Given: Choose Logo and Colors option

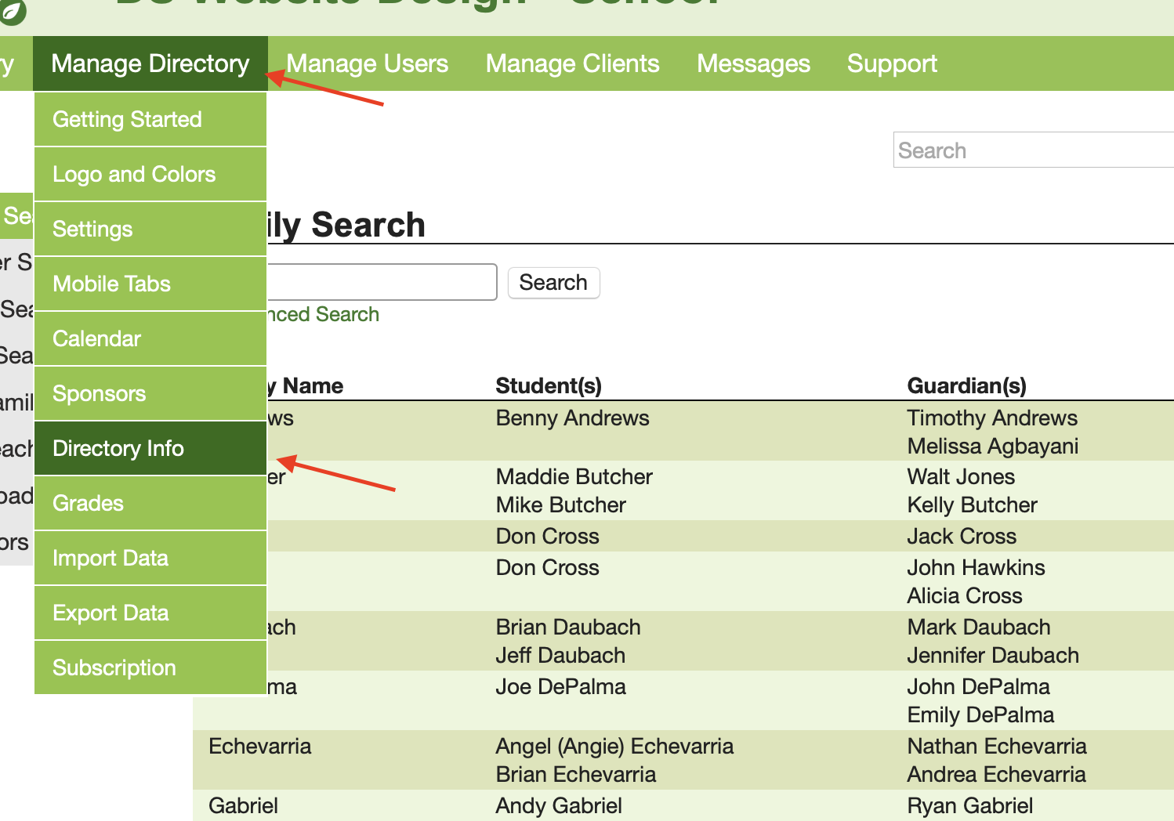Looking at the screenshot, I should 134,174.
